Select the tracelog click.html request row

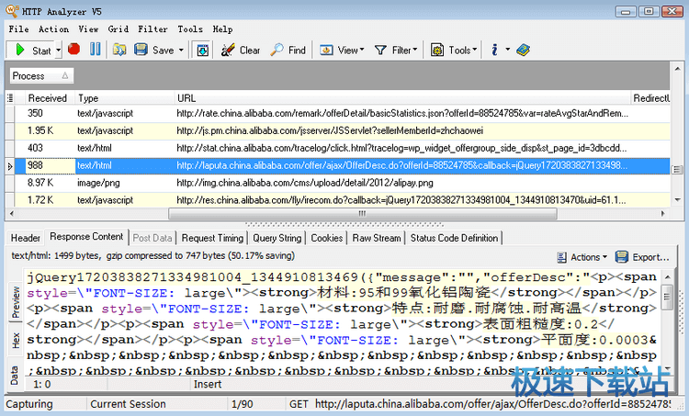point(343,148)
